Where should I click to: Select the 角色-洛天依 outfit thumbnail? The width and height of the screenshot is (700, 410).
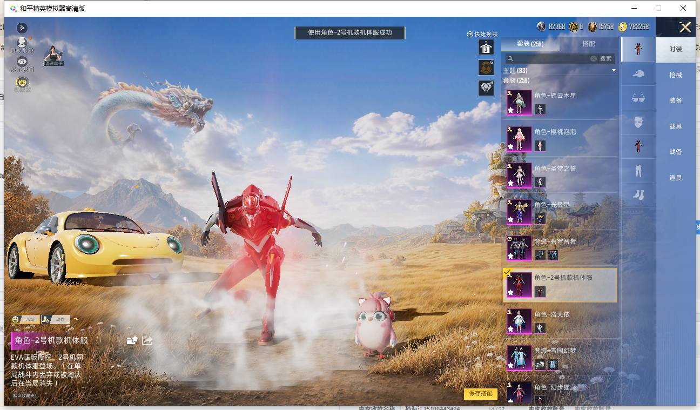[x=520, y=321]
